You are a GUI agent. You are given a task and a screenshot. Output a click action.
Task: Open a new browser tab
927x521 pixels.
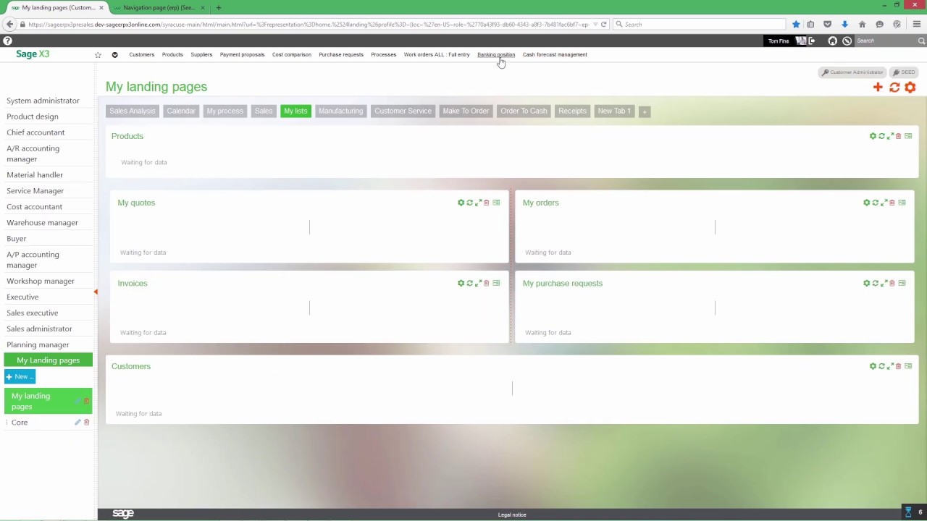[218, 7]
